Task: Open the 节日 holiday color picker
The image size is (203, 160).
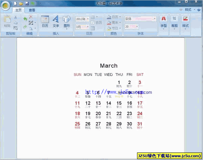Action: (x=114, y=28)
